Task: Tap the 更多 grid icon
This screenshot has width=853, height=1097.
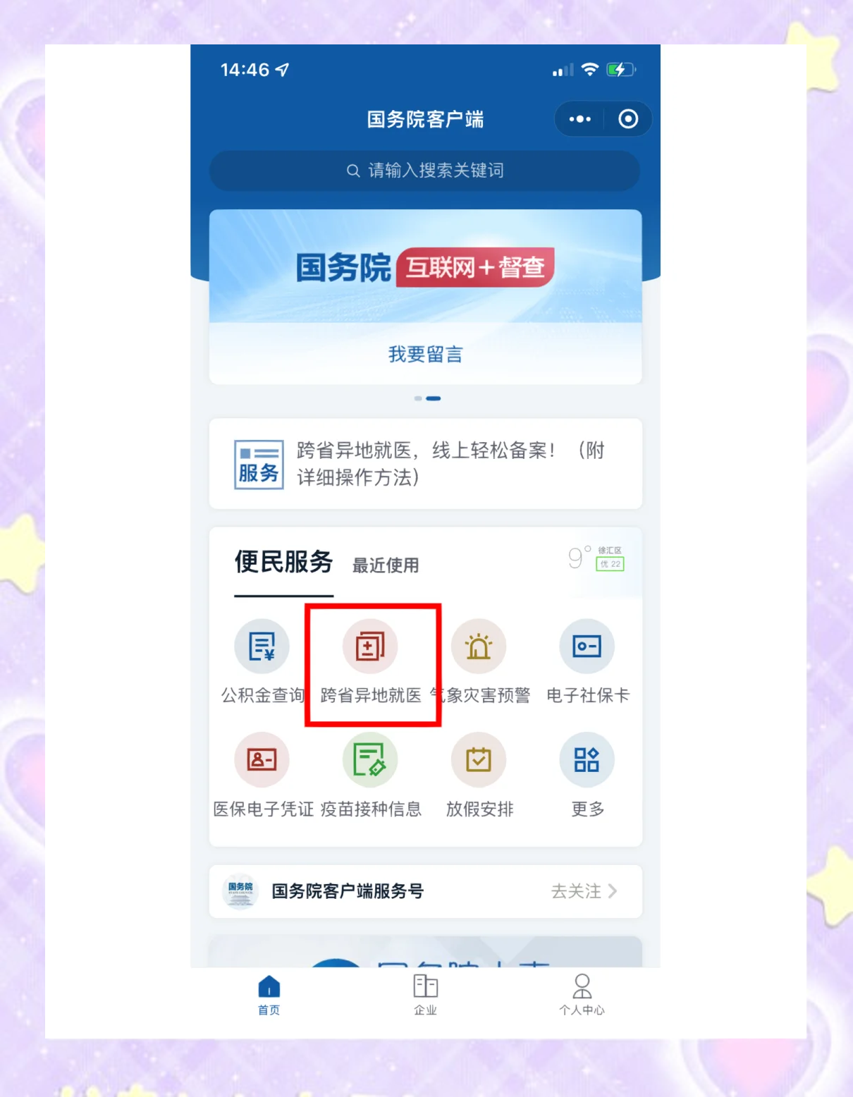Action: click(x=587, y=759)
